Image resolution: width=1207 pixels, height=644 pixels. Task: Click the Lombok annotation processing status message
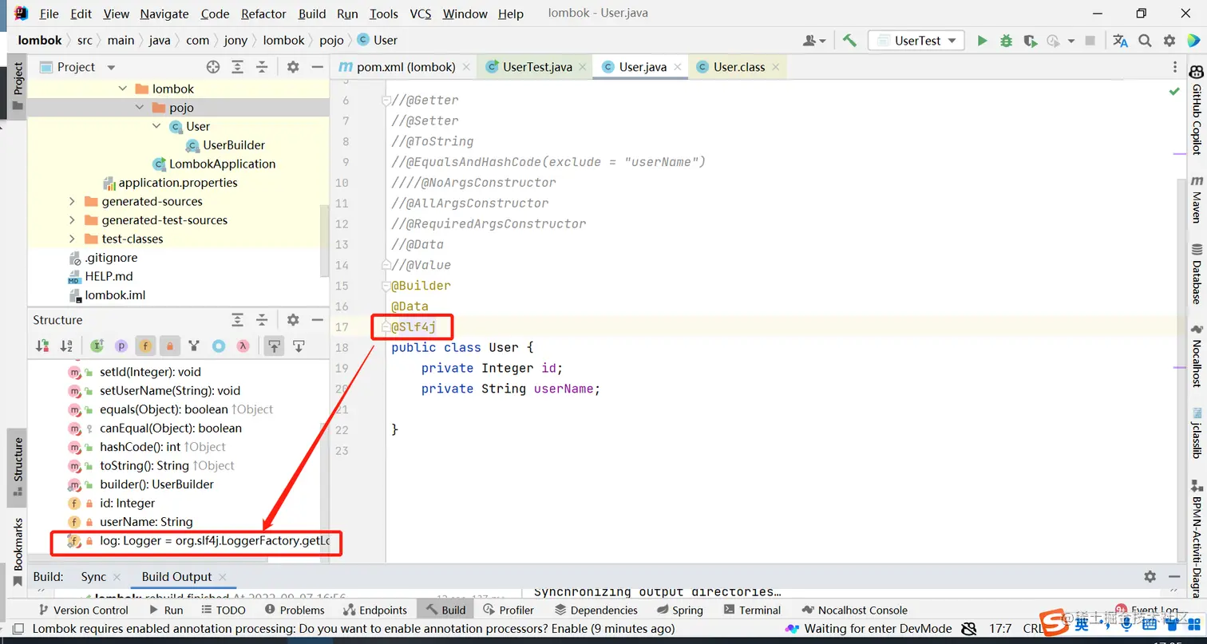click(354, 629)
